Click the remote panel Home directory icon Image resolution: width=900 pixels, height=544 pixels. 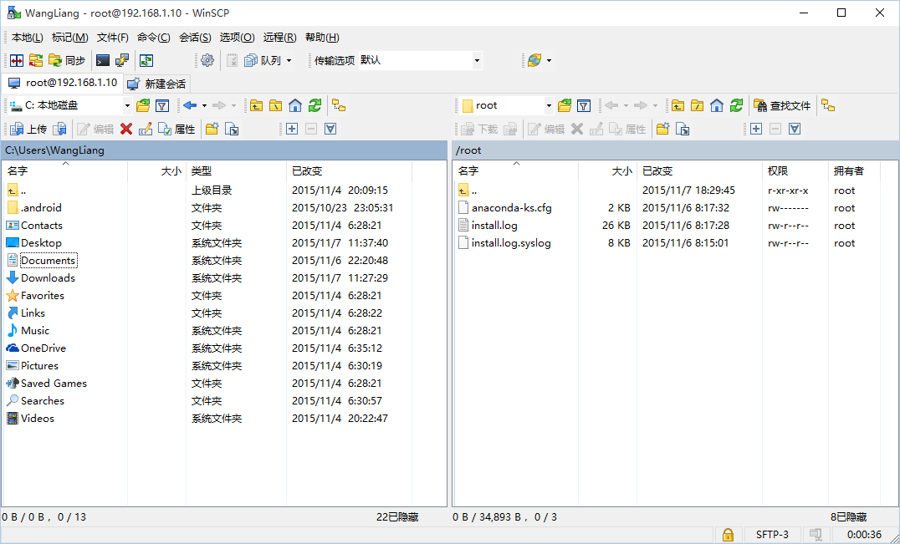[x=716, y=105]
